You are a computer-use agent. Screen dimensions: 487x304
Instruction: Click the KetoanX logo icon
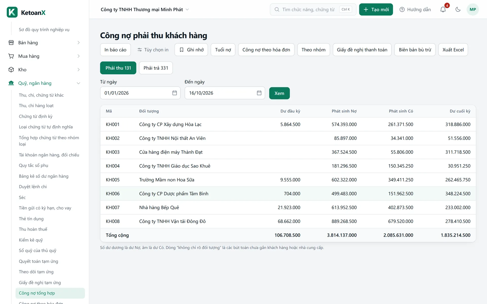point(12,12)
